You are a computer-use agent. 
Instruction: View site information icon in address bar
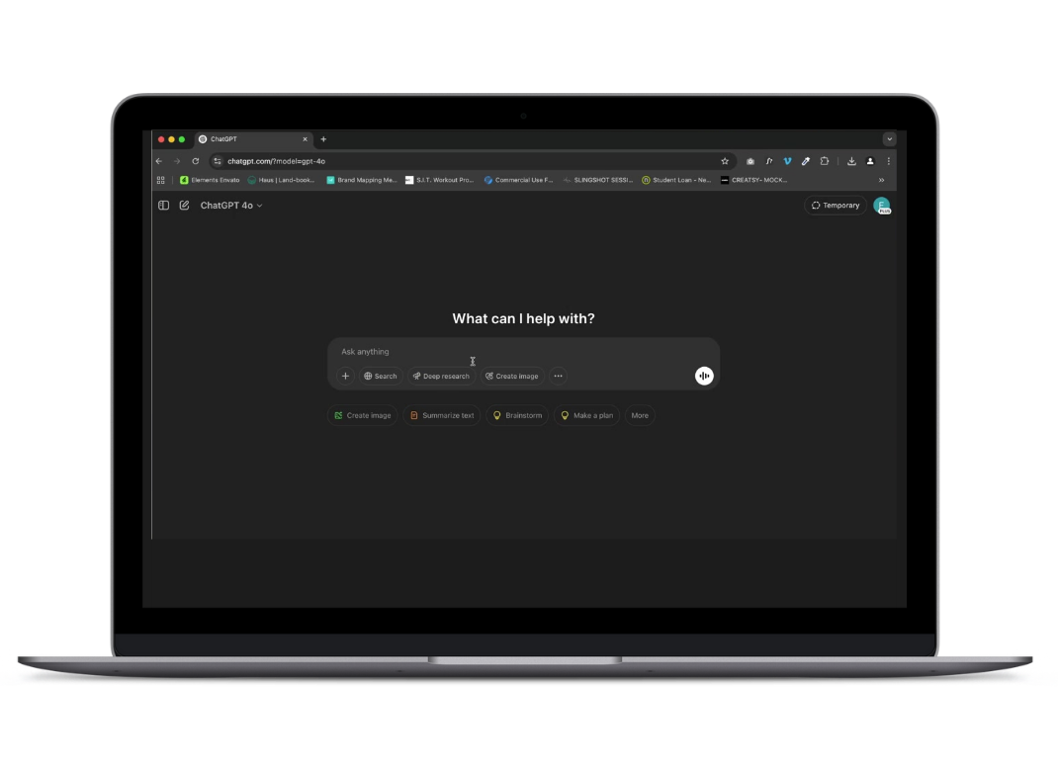pos(218,161)
